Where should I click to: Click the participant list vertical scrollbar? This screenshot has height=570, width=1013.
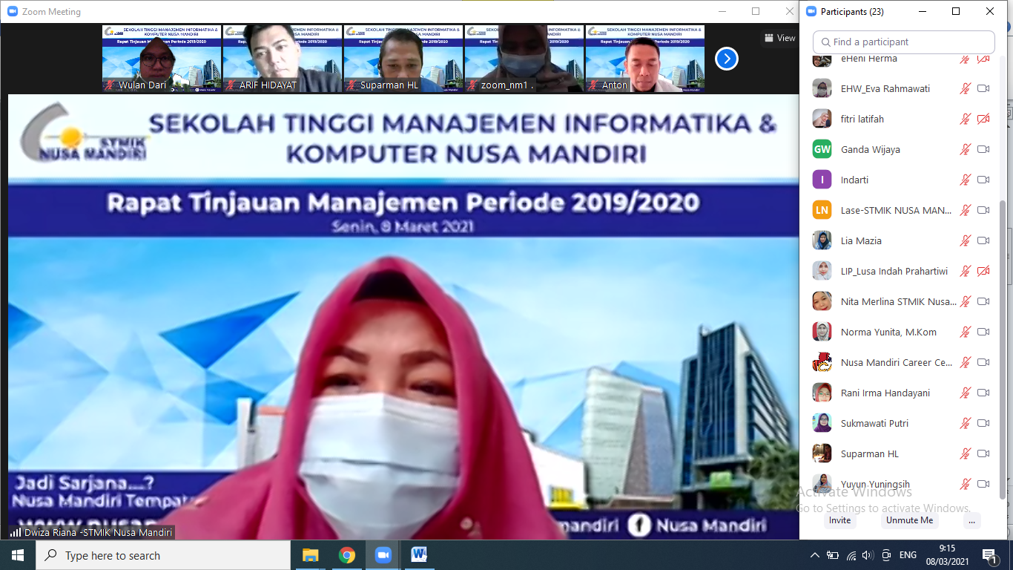[1003, 349]
